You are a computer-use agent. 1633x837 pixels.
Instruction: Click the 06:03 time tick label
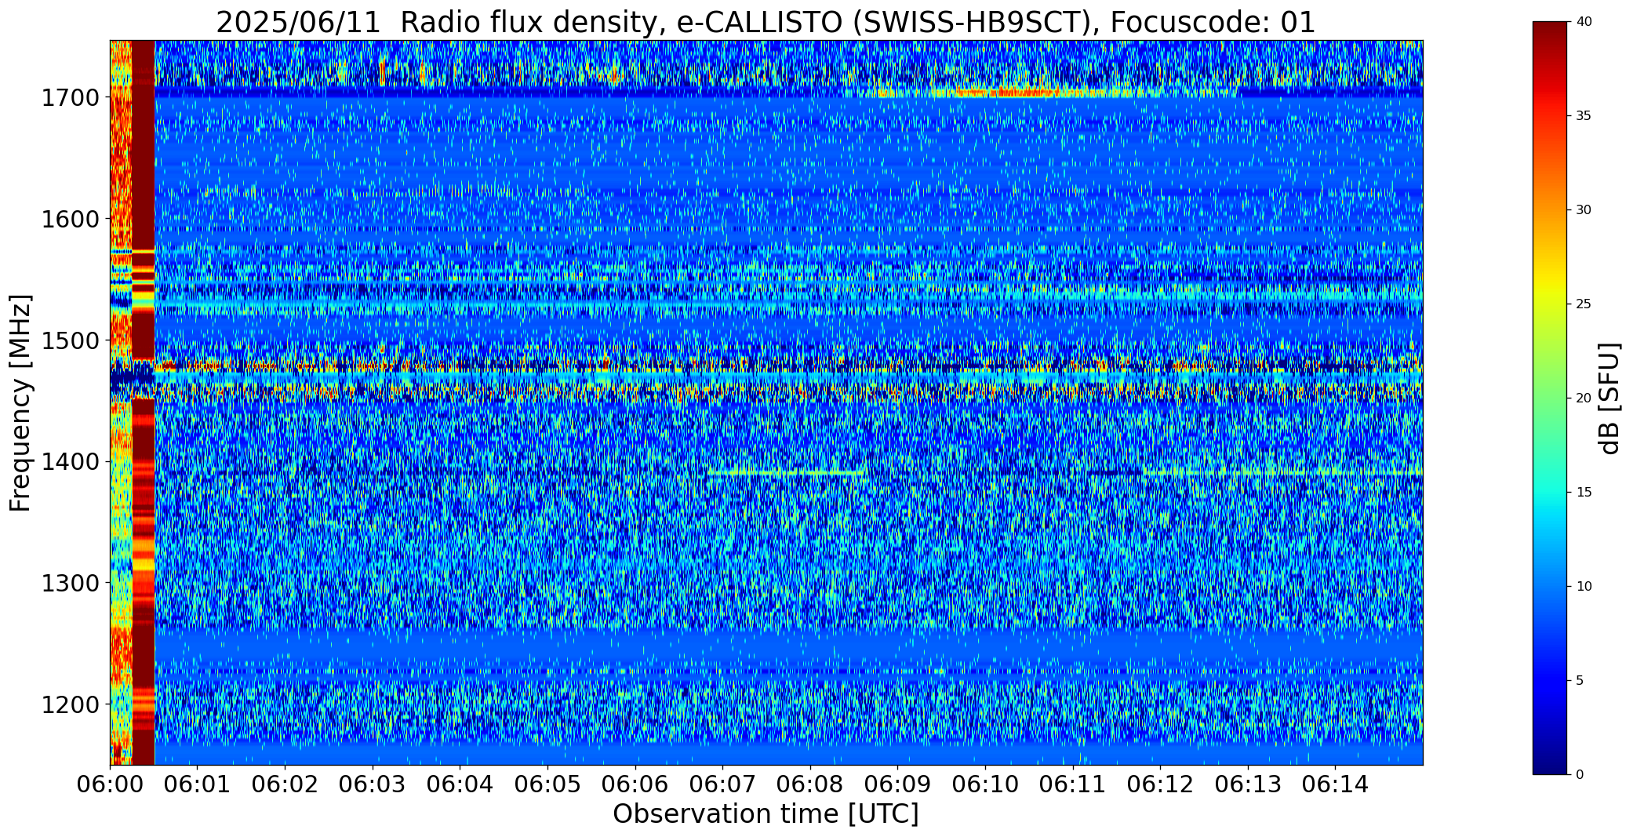[373, 784]
